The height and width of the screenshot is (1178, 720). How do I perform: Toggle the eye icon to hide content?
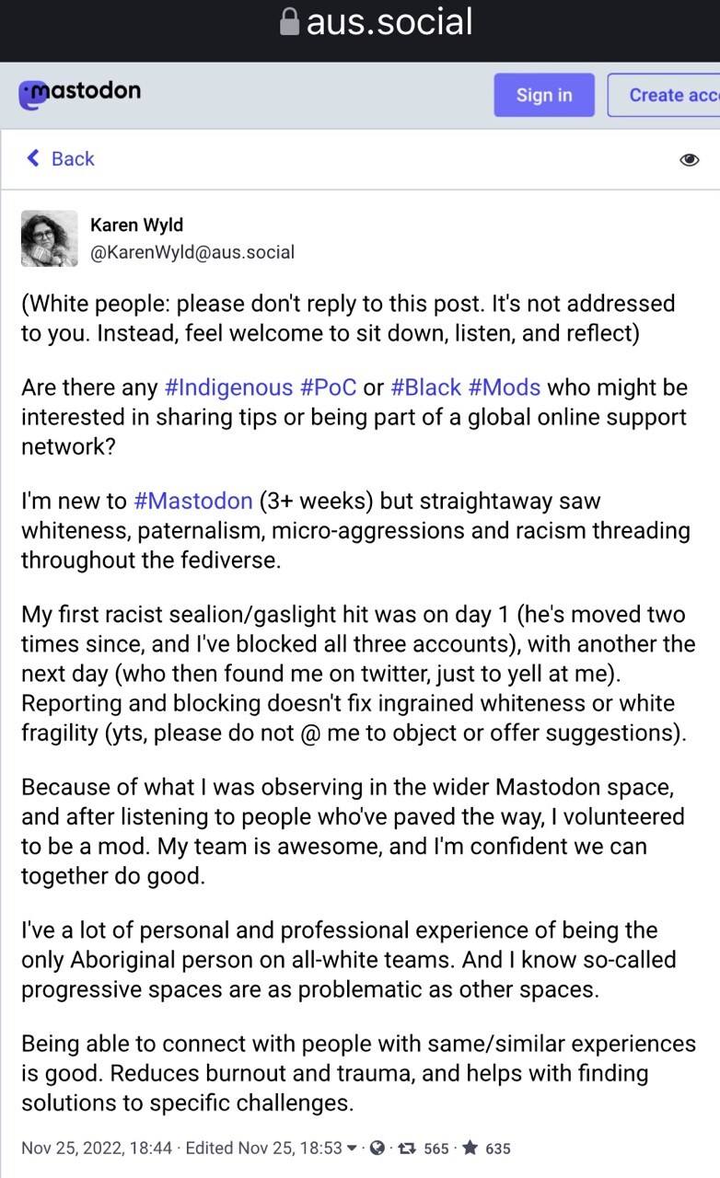point(689,160)
